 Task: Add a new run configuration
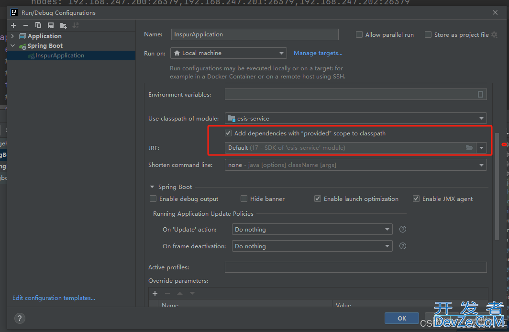pyautogui.click(x=13, y=25)
